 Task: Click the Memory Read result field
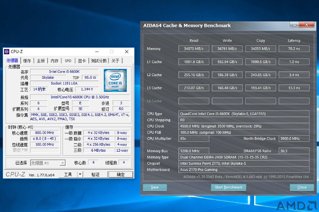click(x=194, y=49)
